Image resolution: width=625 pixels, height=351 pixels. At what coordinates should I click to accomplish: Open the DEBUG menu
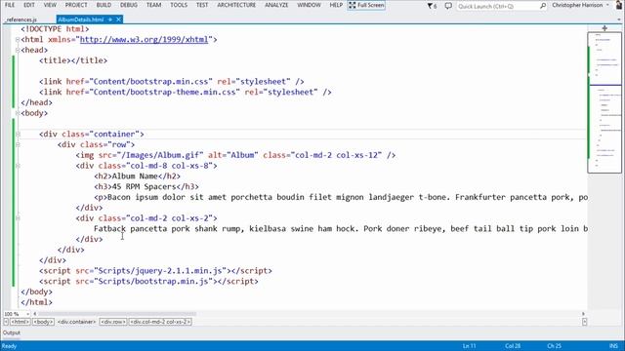coord(128,5)
